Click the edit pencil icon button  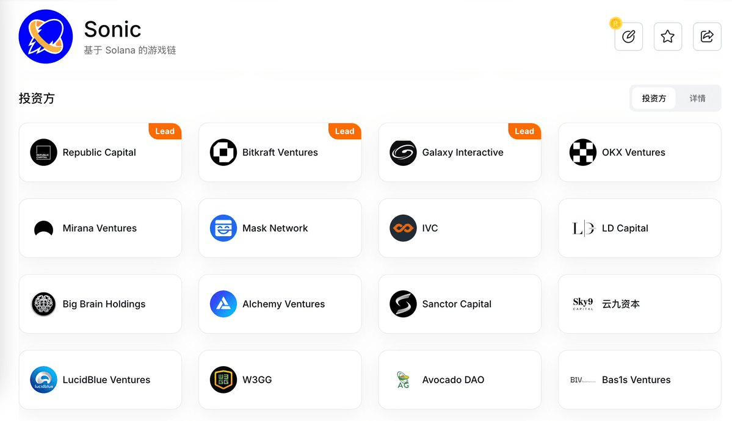(x=628, y=37)
